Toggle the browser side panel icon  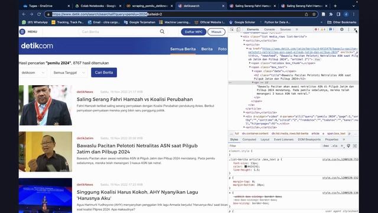click(x=338, y=14)
